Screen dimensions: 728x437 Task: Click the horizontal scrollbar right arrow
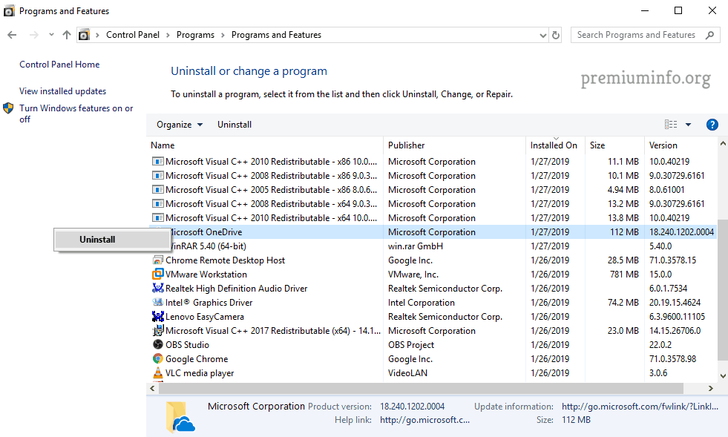click(710, 388)
